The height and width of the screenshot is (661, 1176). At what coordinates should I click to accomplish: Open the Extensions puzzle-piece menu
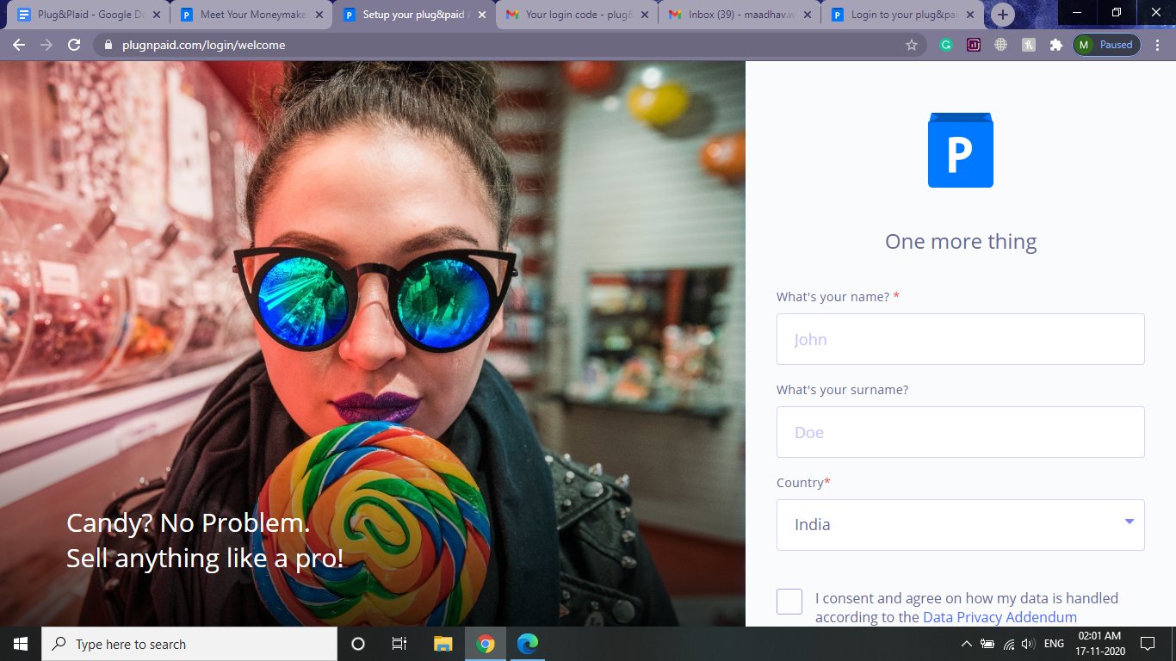(x=1056, y=45)
